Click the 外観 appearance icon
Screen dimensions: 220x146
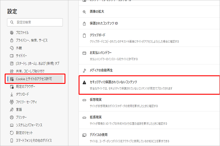click(12, 48)
